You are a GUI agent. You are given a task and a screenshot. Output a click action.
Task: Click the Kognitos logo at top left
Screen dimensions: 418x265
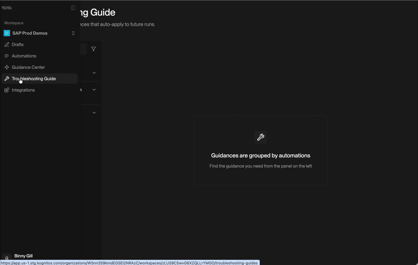[7, 7]
